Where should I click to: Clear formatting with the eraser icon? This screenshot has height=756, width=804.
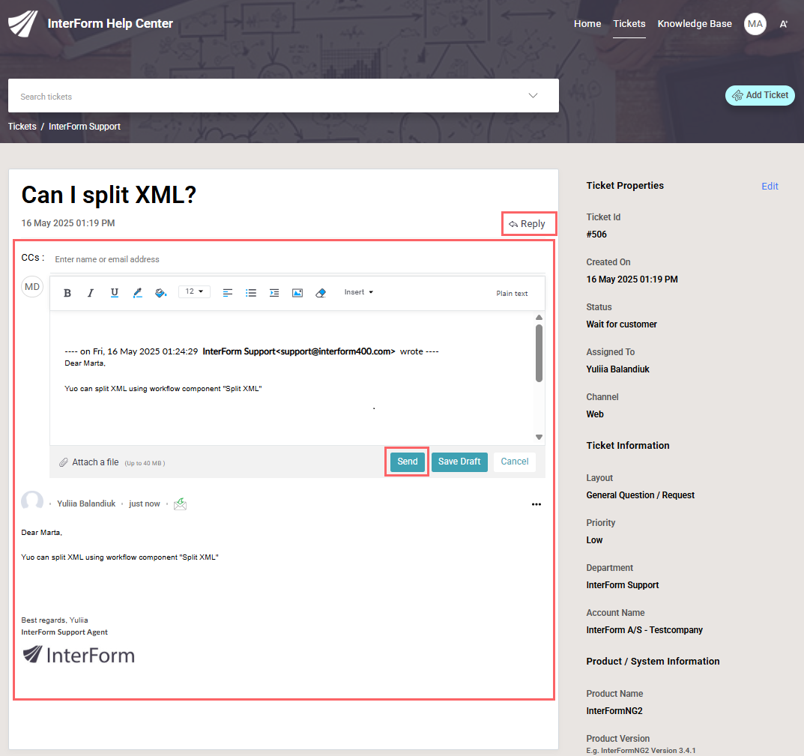pyautogui.click(x=321, y=293)
